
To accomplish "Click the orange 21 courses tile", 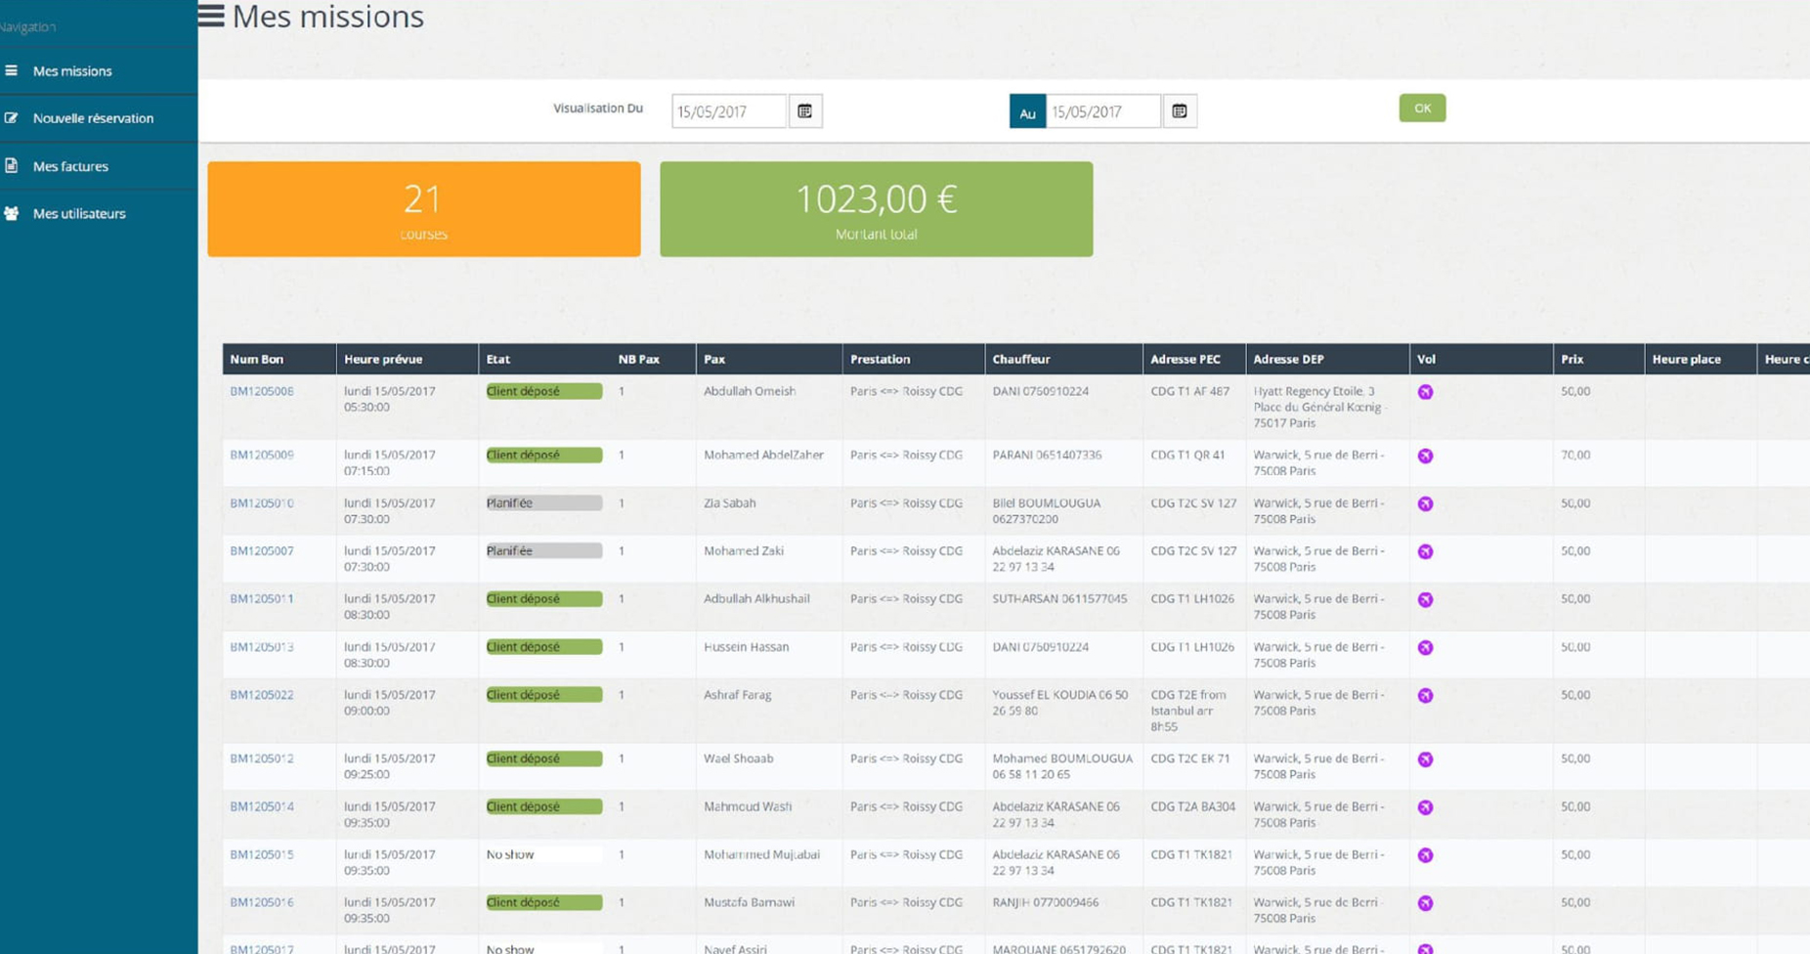I will point(423,209).
